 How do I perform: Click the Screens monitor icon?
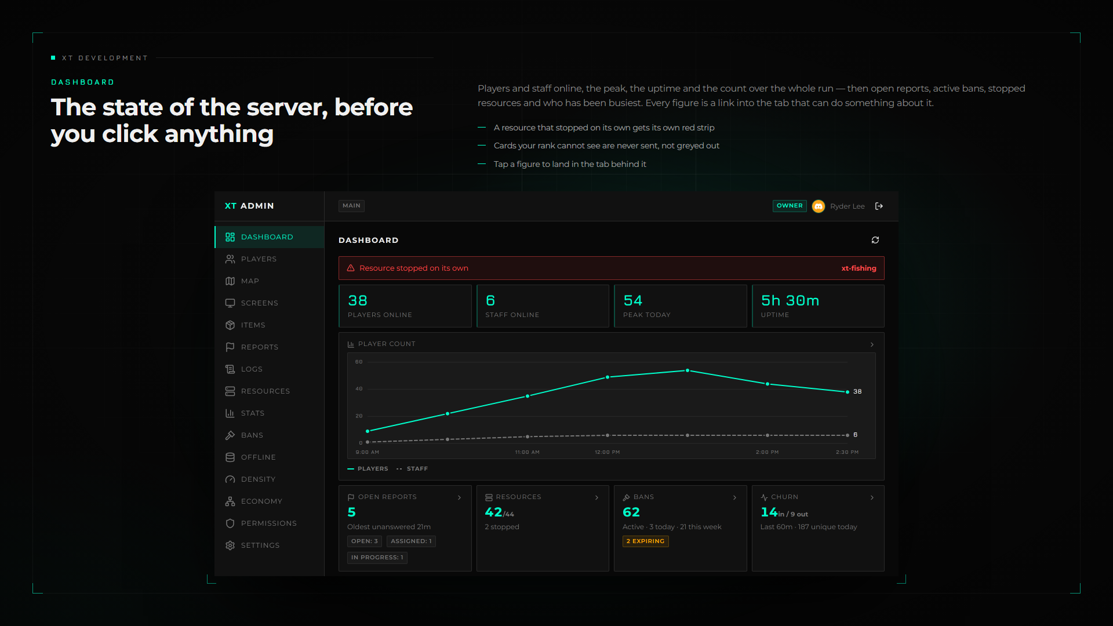pos(230,303)
